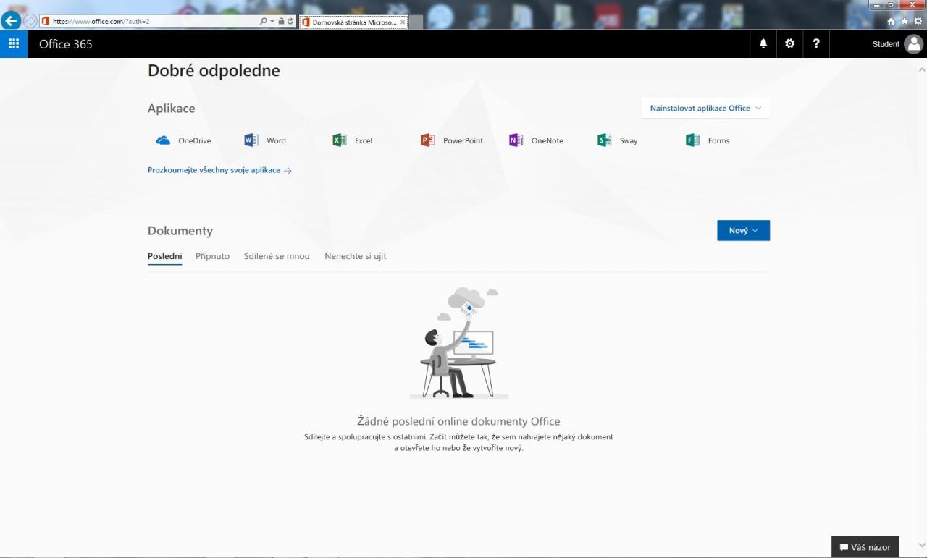
Task: Close the Domovská stránka browser tab
Action: pyautogui.click(x=403, y=22)
